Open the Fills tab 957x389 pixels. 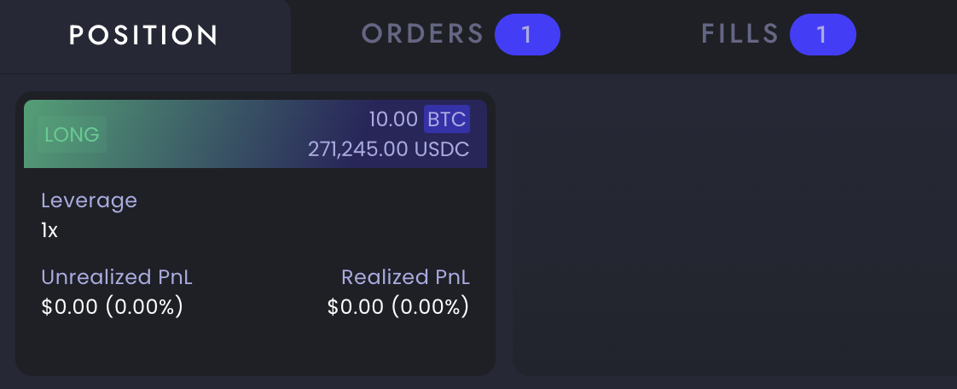778,35
